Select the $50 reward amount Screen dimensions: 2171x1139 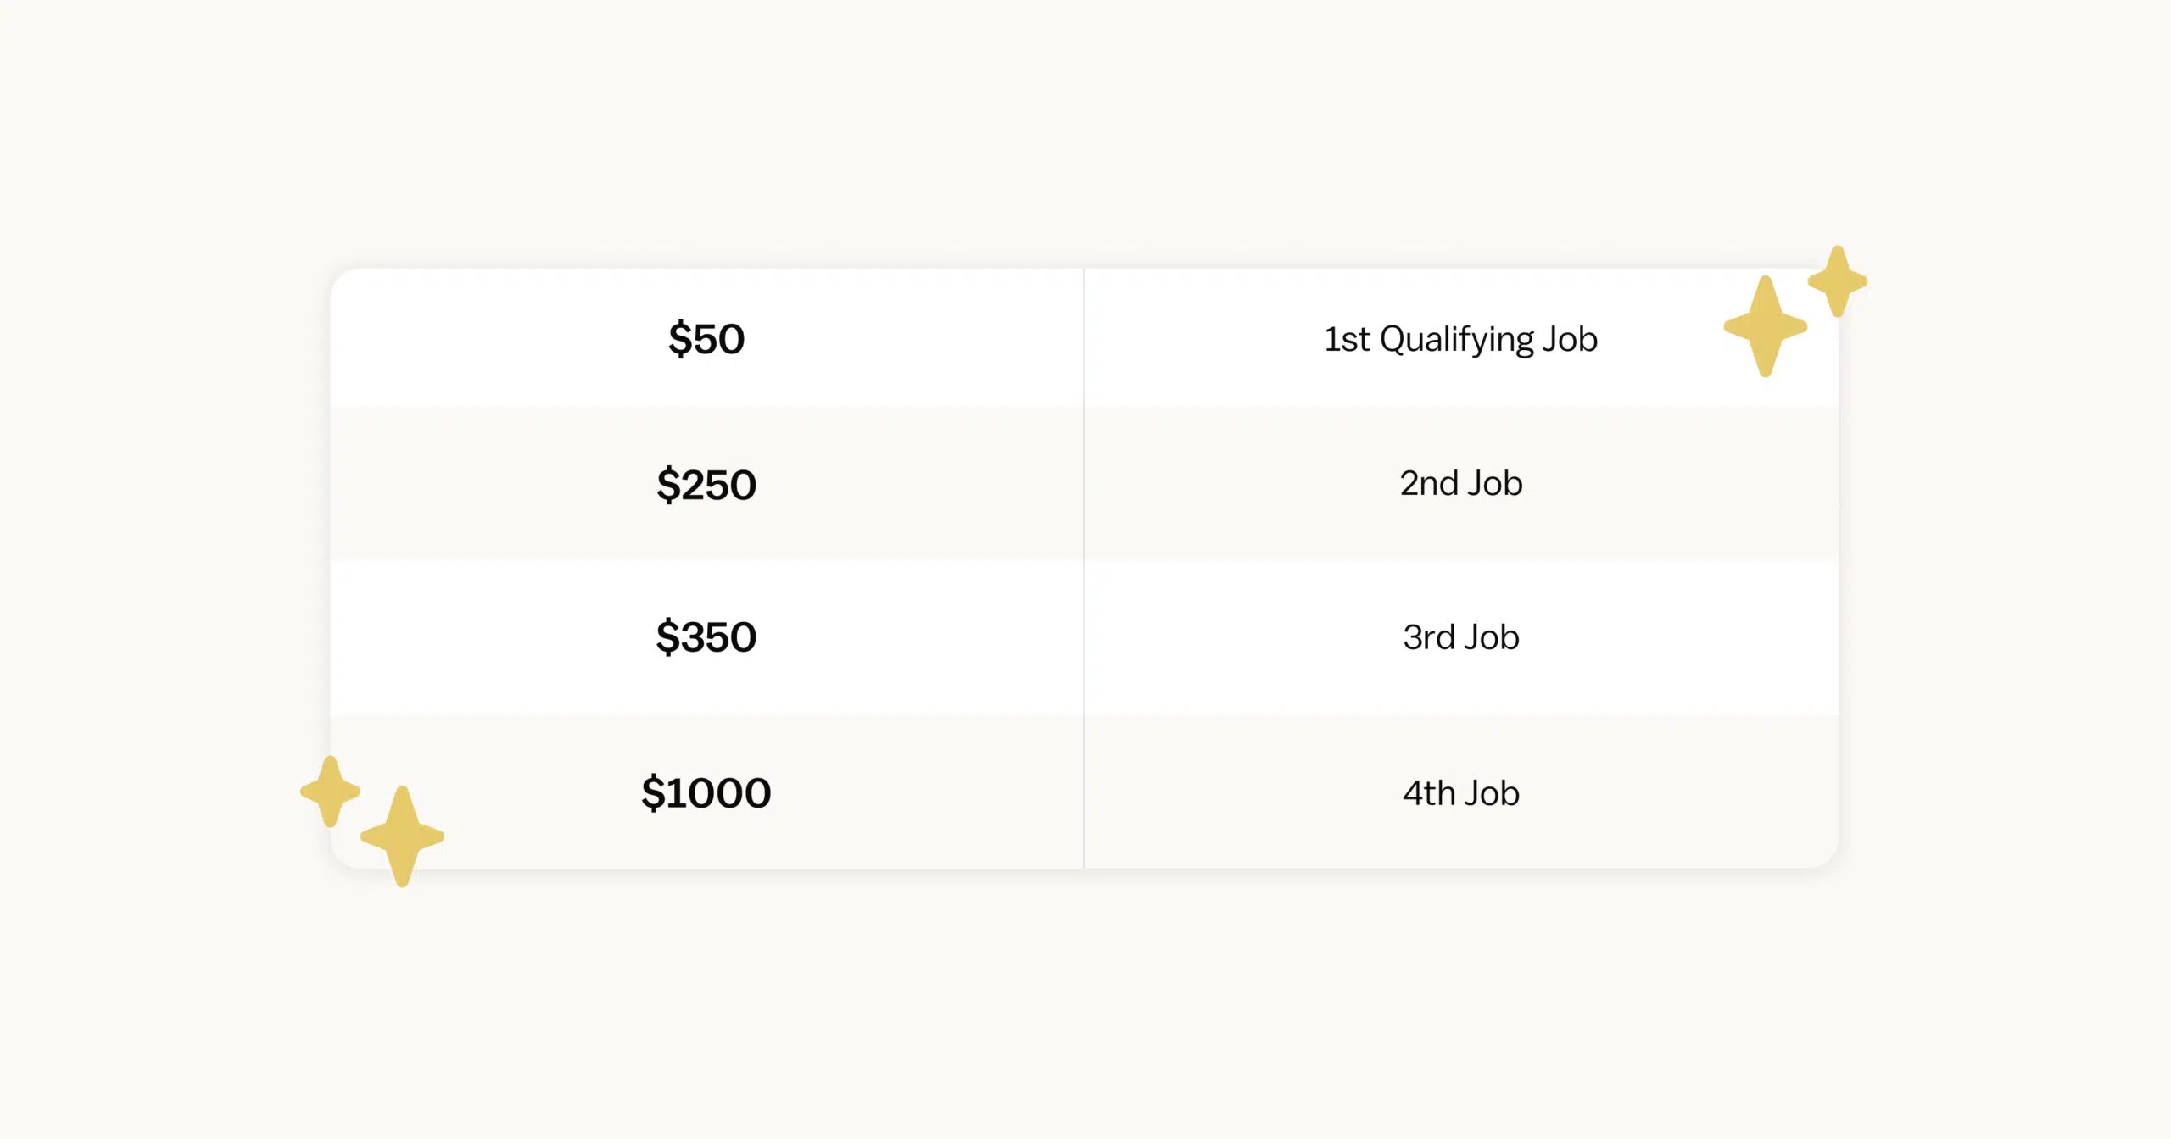tap(706, 339)
